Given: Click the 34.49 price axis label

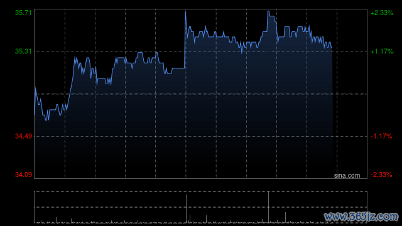Looking at the screenshot, I should (x=23, y=136).
